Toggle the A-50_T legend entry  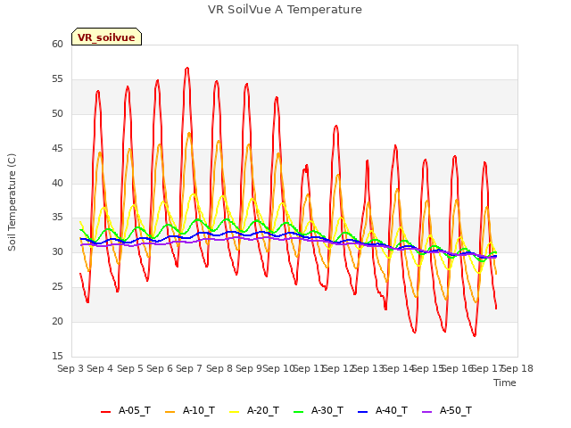tap(447, 410)
